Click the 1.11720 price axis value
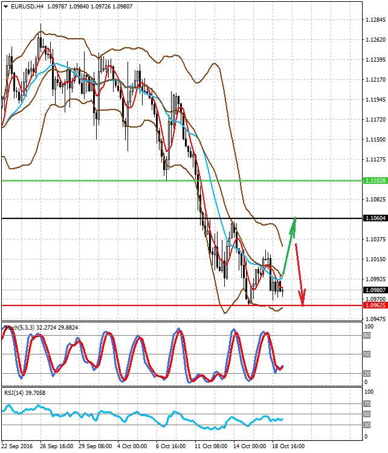This screenshot has width=388, height=453. point(375,119)
